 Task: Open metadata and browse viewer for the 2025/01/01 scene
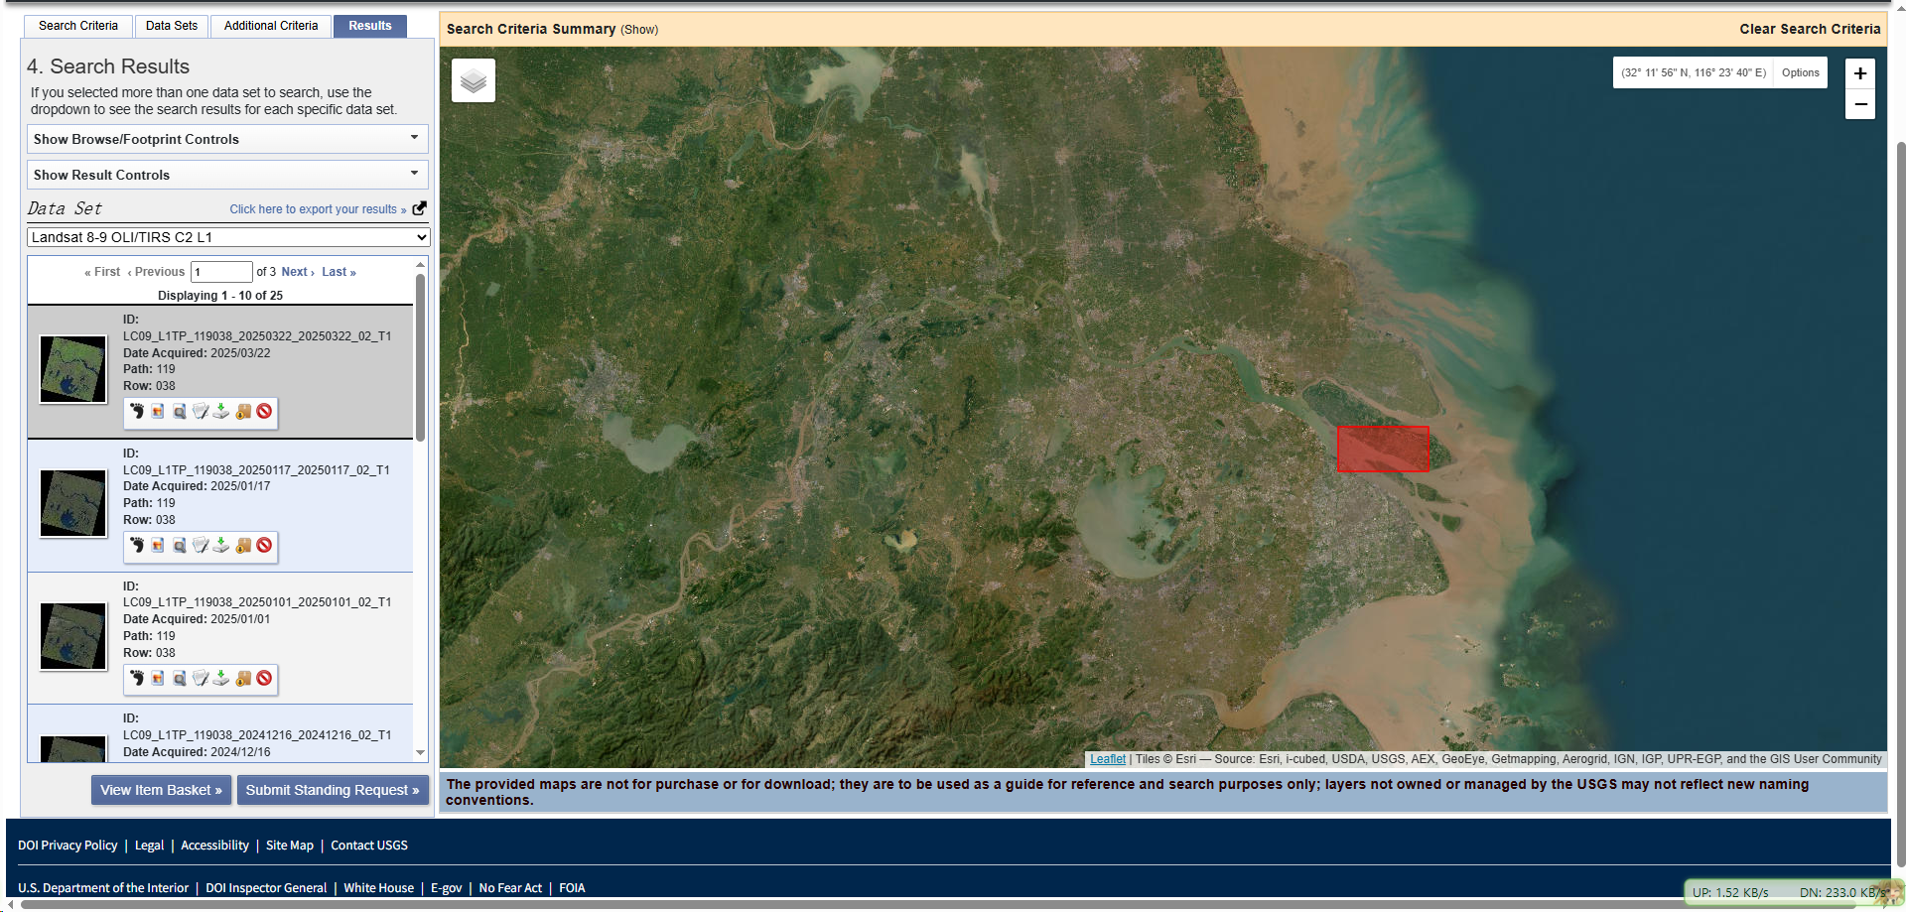179,679
